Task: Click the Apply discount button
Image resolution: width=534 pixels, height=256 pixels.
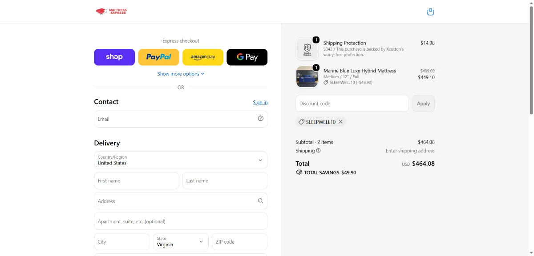Action: 423,104
